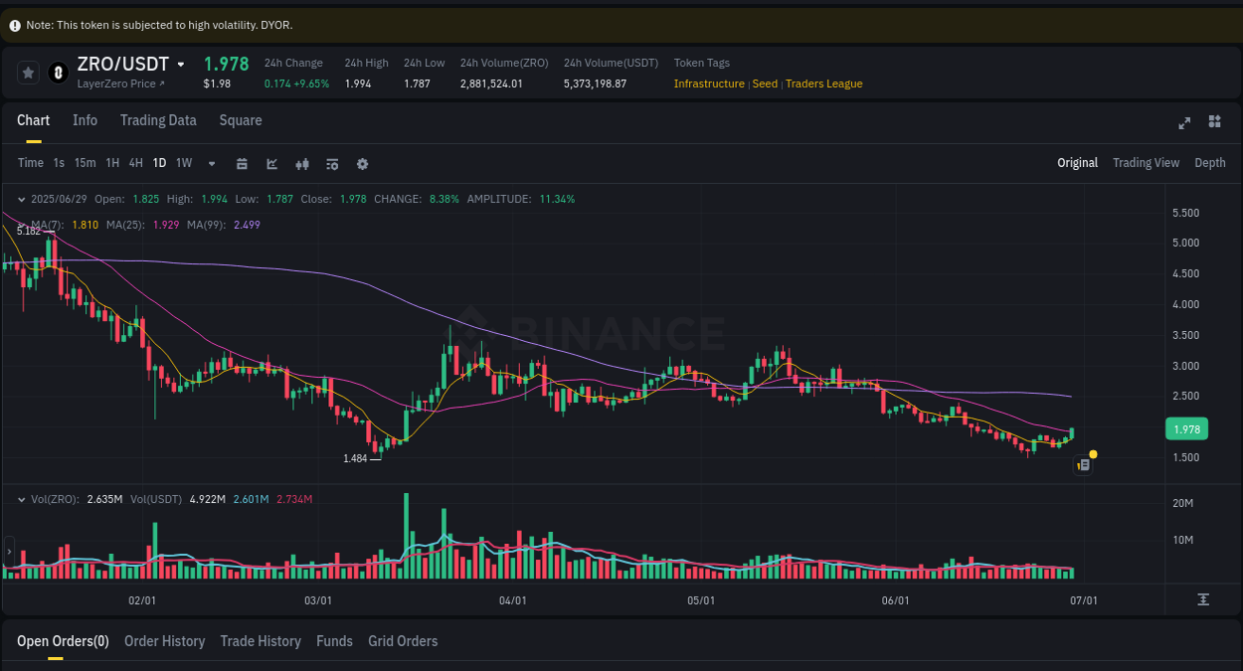The image size is (1243, 671).
Task: Toggle the Depth chart view
Action: pyautogui.click(x=1210, y=162)
